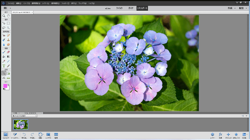Show the Graphics (グラフィック) panel

pos(228,136)
